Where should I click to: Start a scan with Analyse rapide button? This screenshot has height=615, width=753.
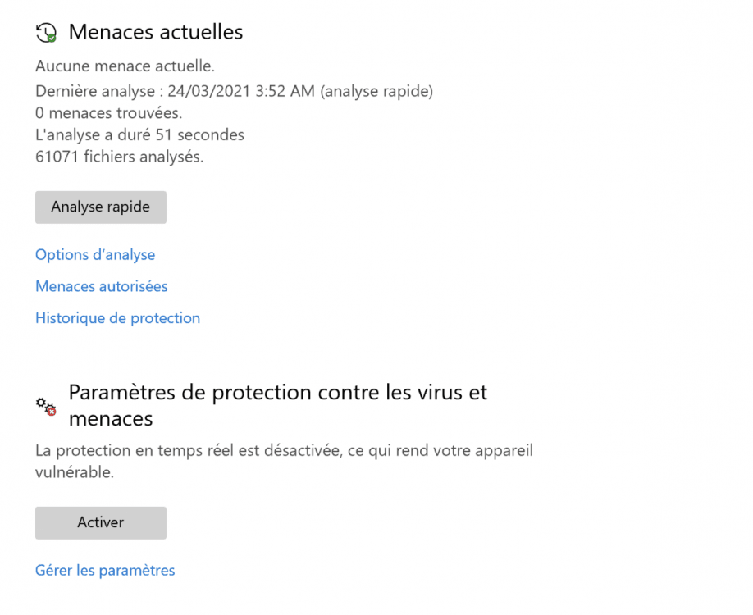click(101, 207)
